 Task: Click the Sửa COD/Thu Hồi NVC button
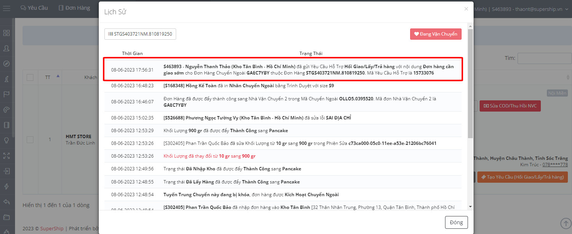pyautogui.click(x=510, y=106)
